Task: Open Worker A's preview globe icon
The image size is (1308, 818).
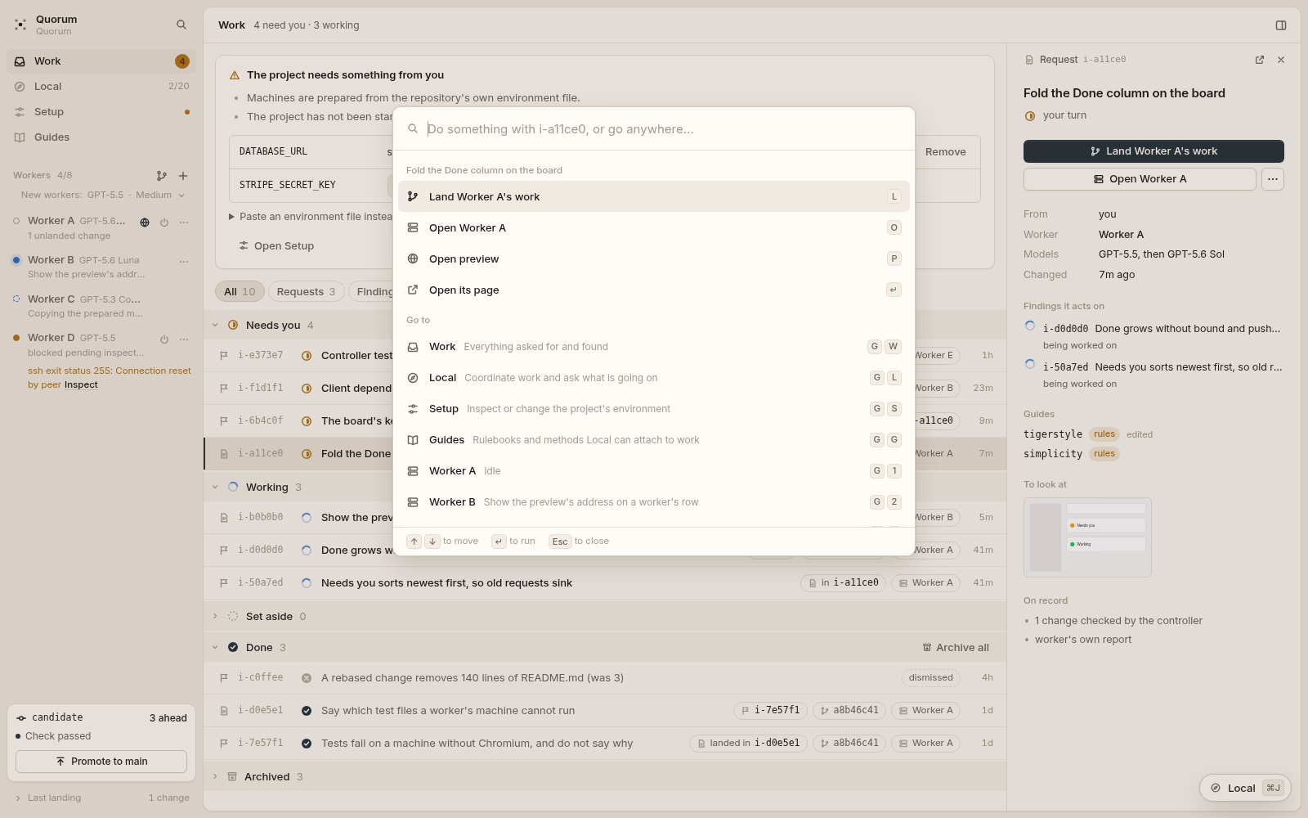Action: pos(145,222)
